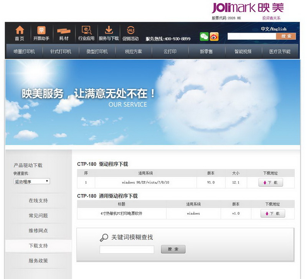The image size is (307, 279).
Task: Click the 首页 home icon
Action: 20,32
